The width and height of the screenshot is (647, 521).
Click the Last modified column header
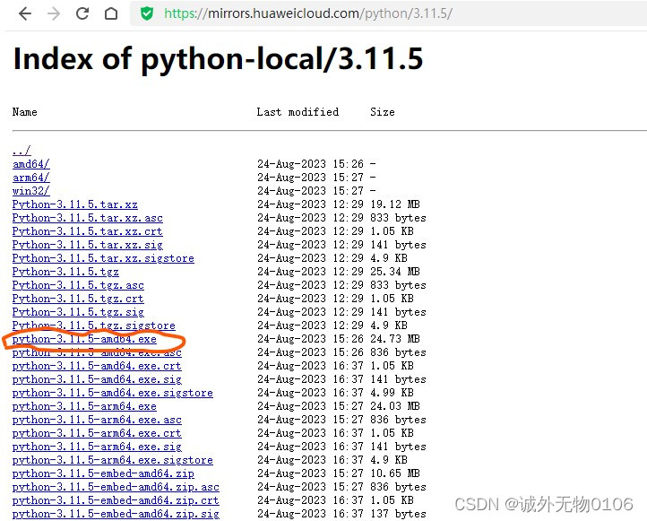click(x=298, y=112)
